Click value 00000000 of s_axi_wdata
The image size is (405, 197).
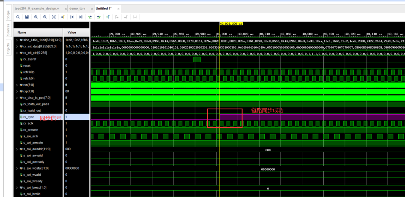[72, 168]
